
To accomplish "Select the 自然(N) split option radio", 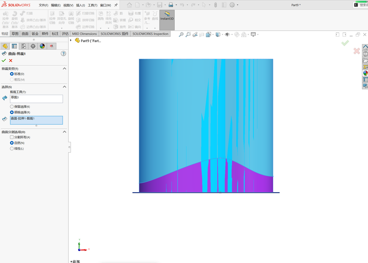I will (x=12, y=143).
